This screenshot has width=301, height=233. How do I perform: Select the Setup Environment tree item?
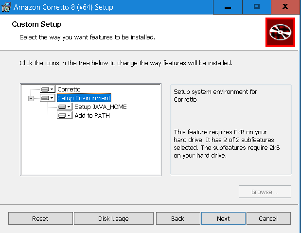(84, 98)
